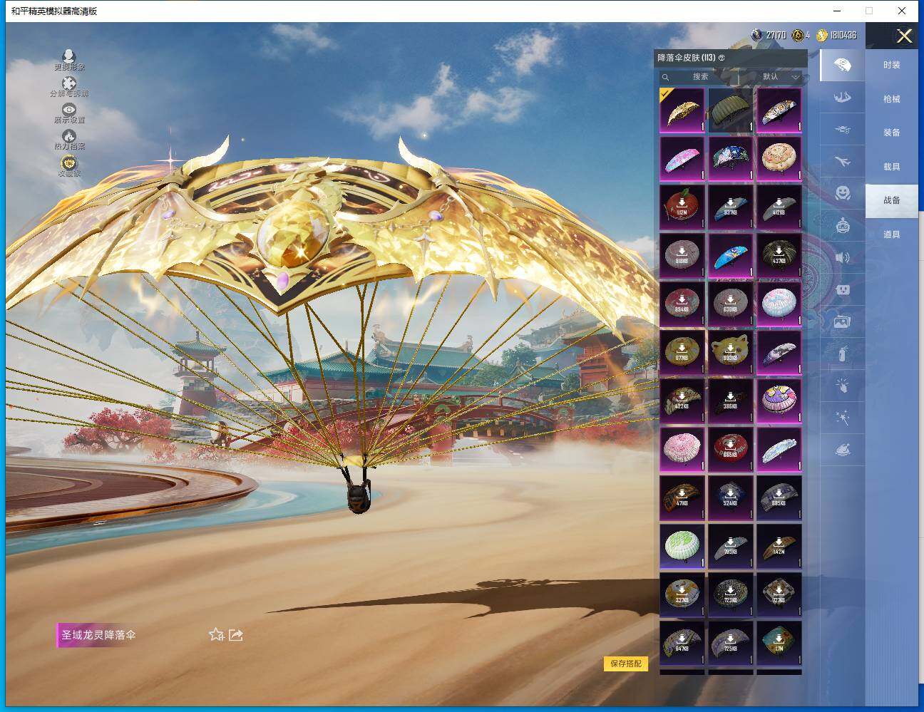This screenshot has width=924, height=712.
Task: Select the 战备 tab
Action: click(892, 200)
